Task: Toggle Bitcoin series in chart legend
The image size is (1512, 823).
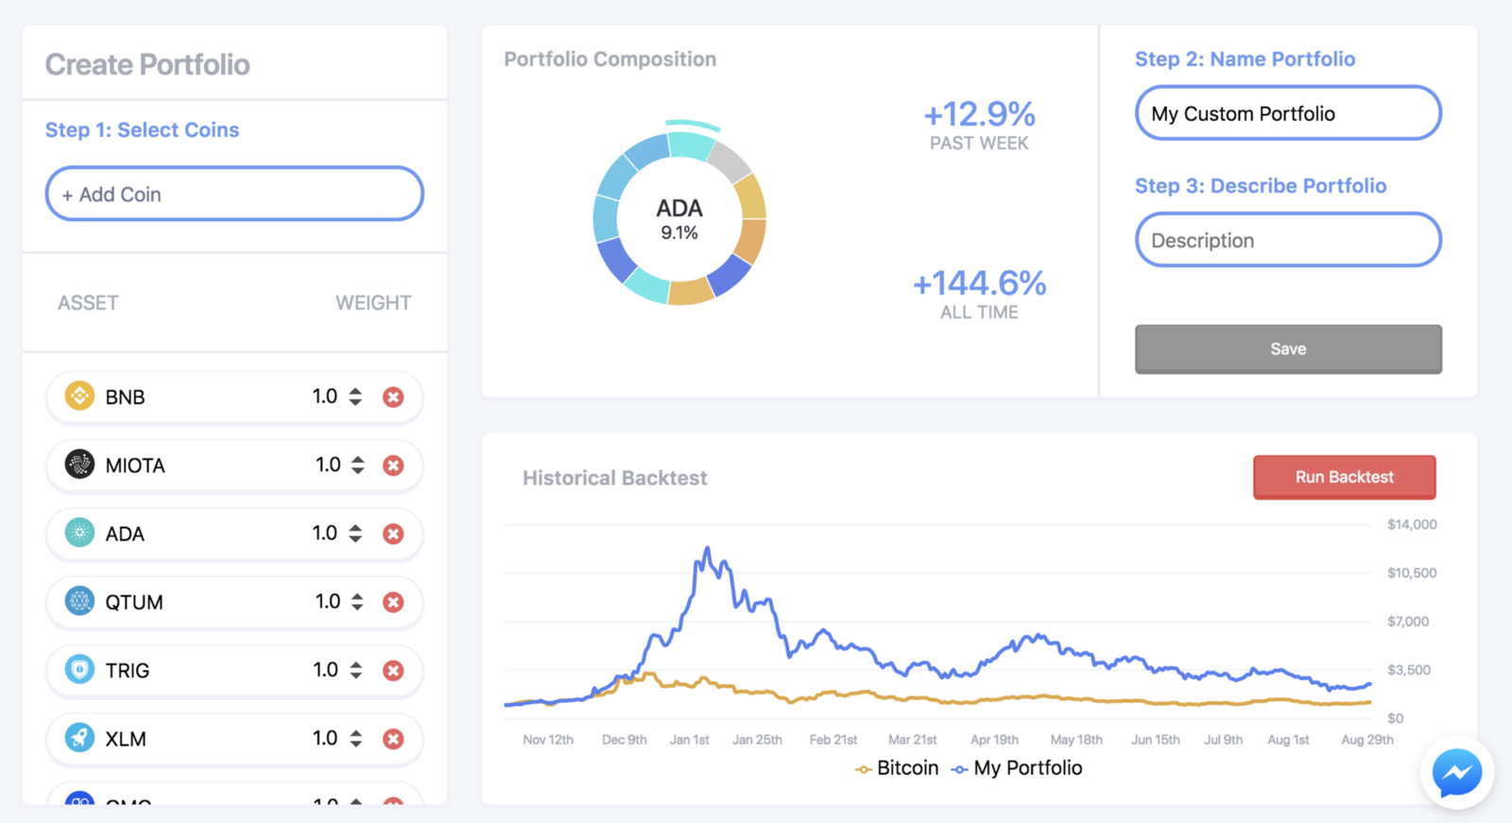Action: (x=898, y=768)
